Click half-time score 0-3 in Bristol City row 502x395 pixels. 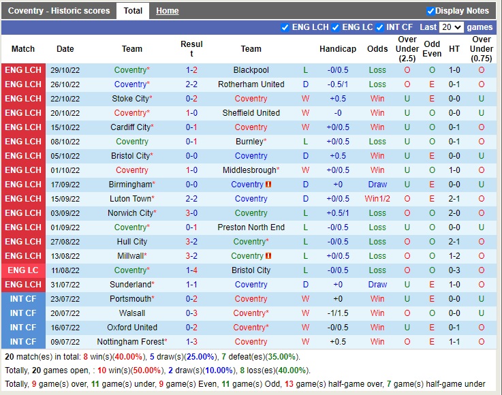tap(454, 270)
